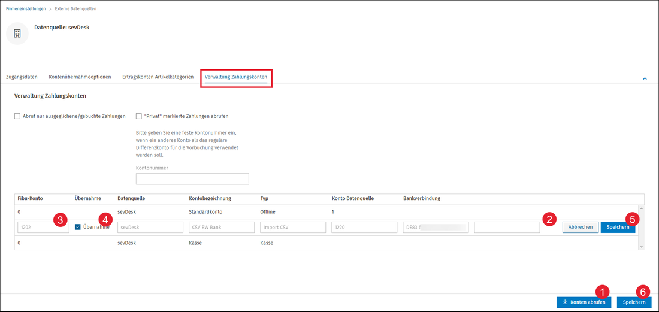The height and width of the screenshot is (312, 659).
Task: Click the Datenquelle field showing sevDesk
Action: [150, 227]
